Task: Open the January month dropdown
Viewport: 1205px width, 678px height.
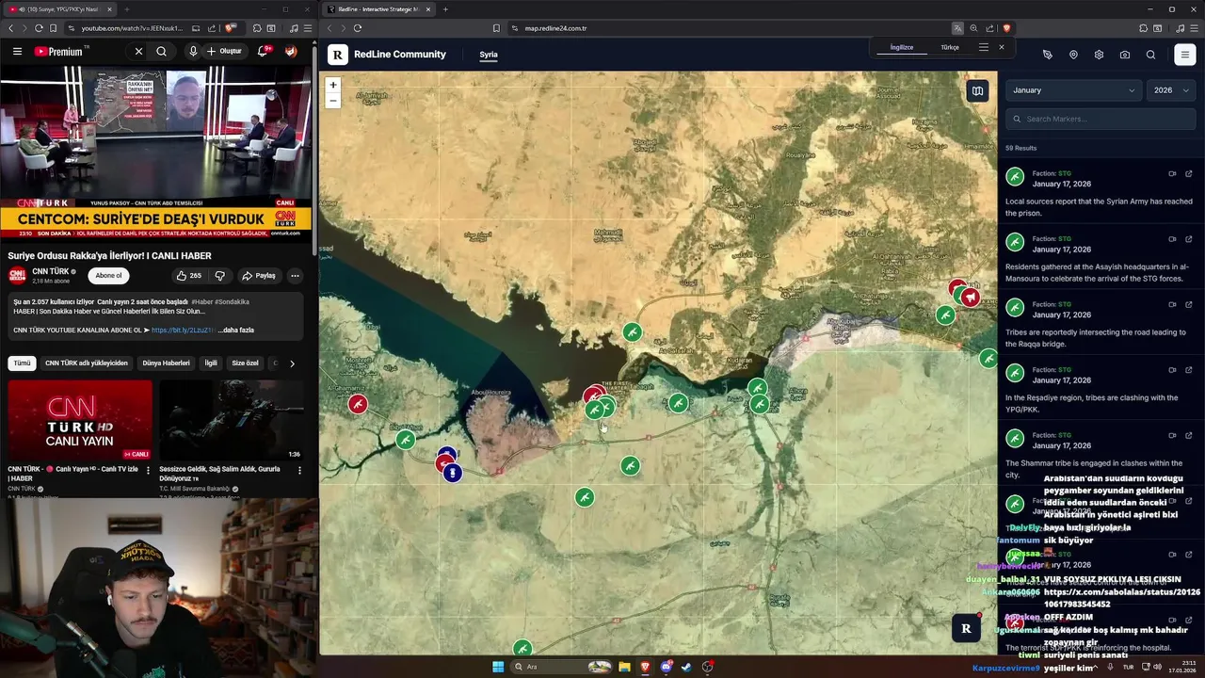Action: [1073, 90]
